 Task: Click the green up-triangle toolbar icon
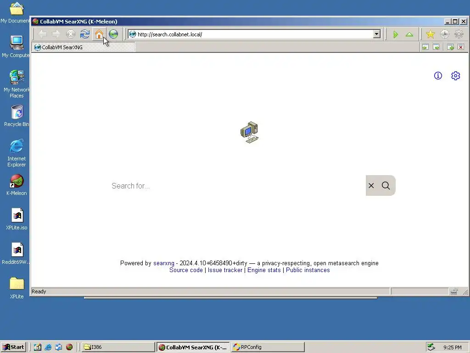pos(409,34)
